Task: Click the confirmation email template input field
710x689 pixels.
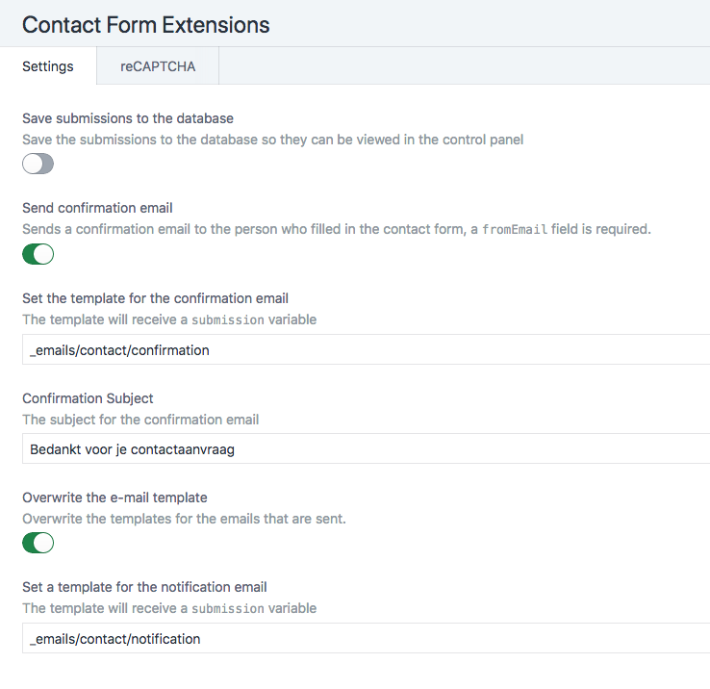Action: (x=366, y=350)
